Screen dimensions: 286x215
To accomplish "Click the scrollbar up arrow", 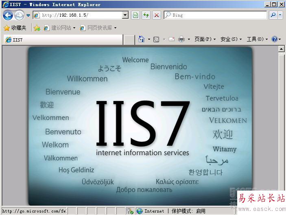I will click(282, 49).
